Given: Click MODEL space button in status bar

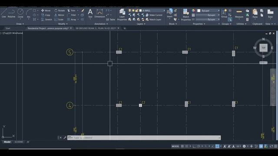Looking at the screenshot, I should click(175, 146).
